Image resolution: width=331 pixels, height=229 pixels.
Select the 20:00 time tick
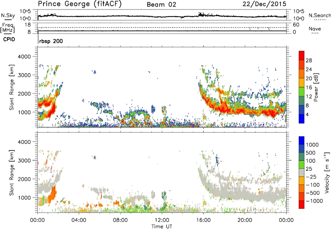pos(245,220)
